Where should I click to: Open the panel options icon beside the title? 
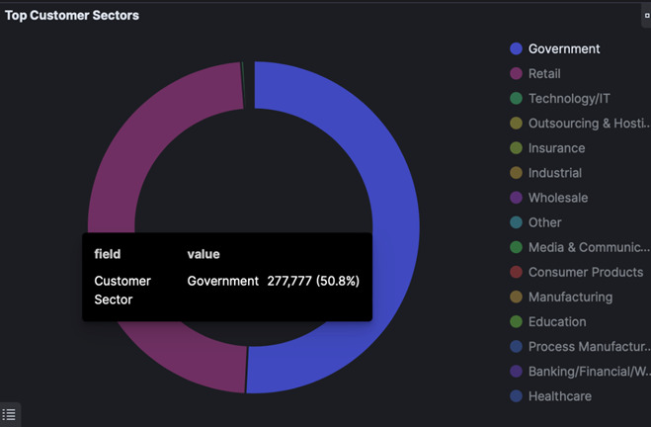click(646, 16)
